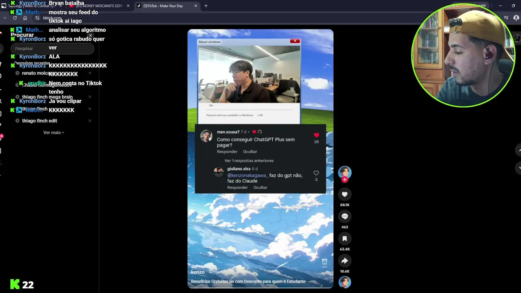This screenshot has height=293, width=521.
Task: Select recent search "thiago finch mega brain"
Action: point(47,97)
